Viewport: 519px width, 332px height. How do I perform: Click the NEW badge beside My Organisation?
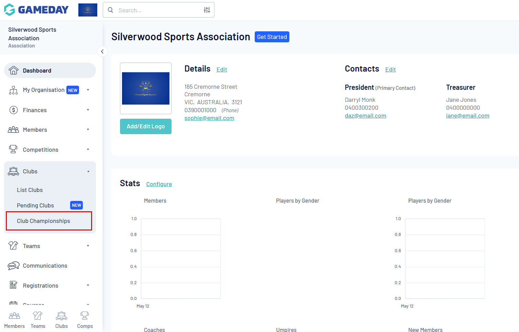(x=73, y=90)
